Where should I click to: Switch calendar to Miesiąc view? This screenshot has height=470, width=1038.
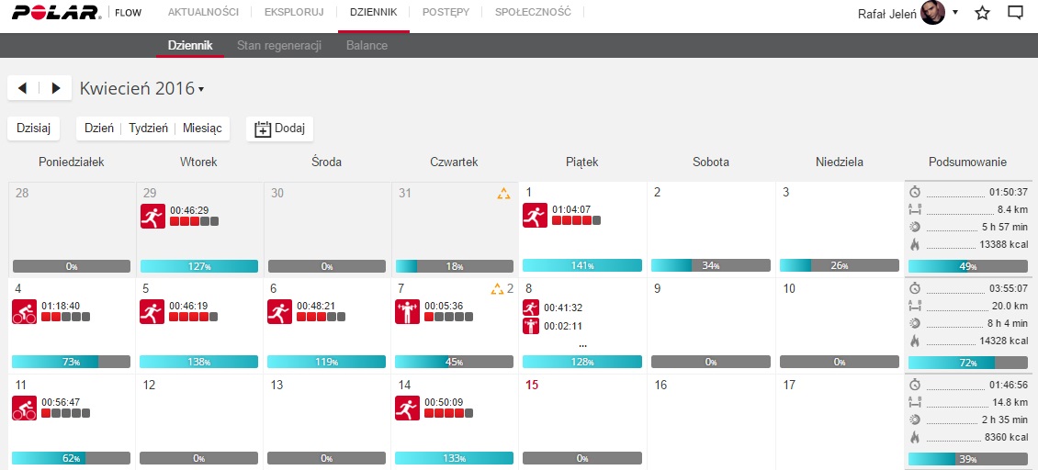point(202,129)
